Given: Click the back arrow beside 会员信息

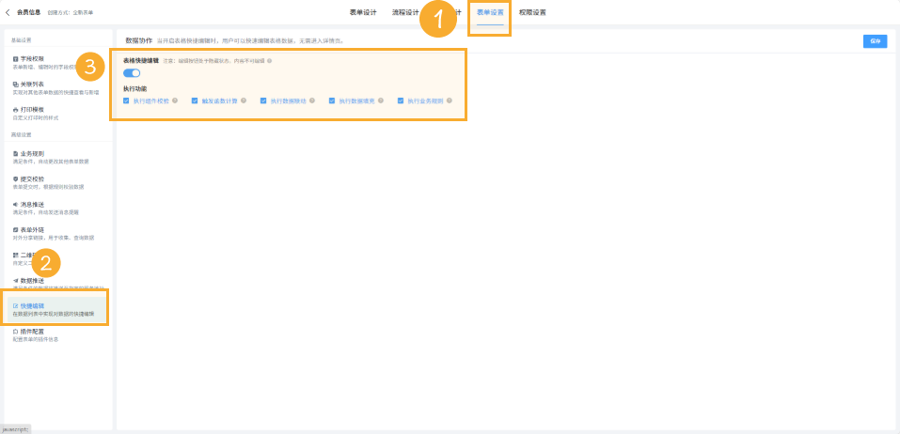Looking at the screenshot, I should coord(8,12).
